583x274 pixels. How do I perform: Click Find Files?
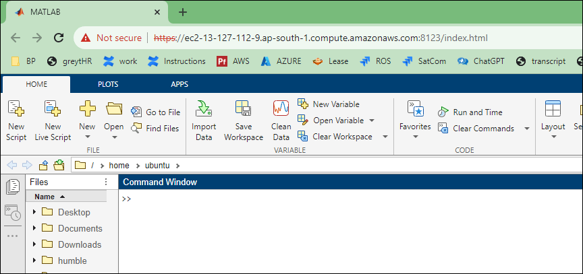pos(155,129)
